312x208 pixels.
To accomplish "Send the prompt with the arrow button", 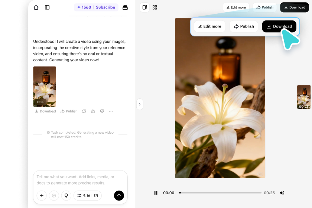I will pyautogui.click(x=119, y=196).
